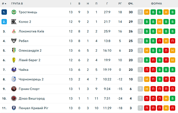
Task: Sort standings by РГ goal difference column
Action: click(120, 4)
